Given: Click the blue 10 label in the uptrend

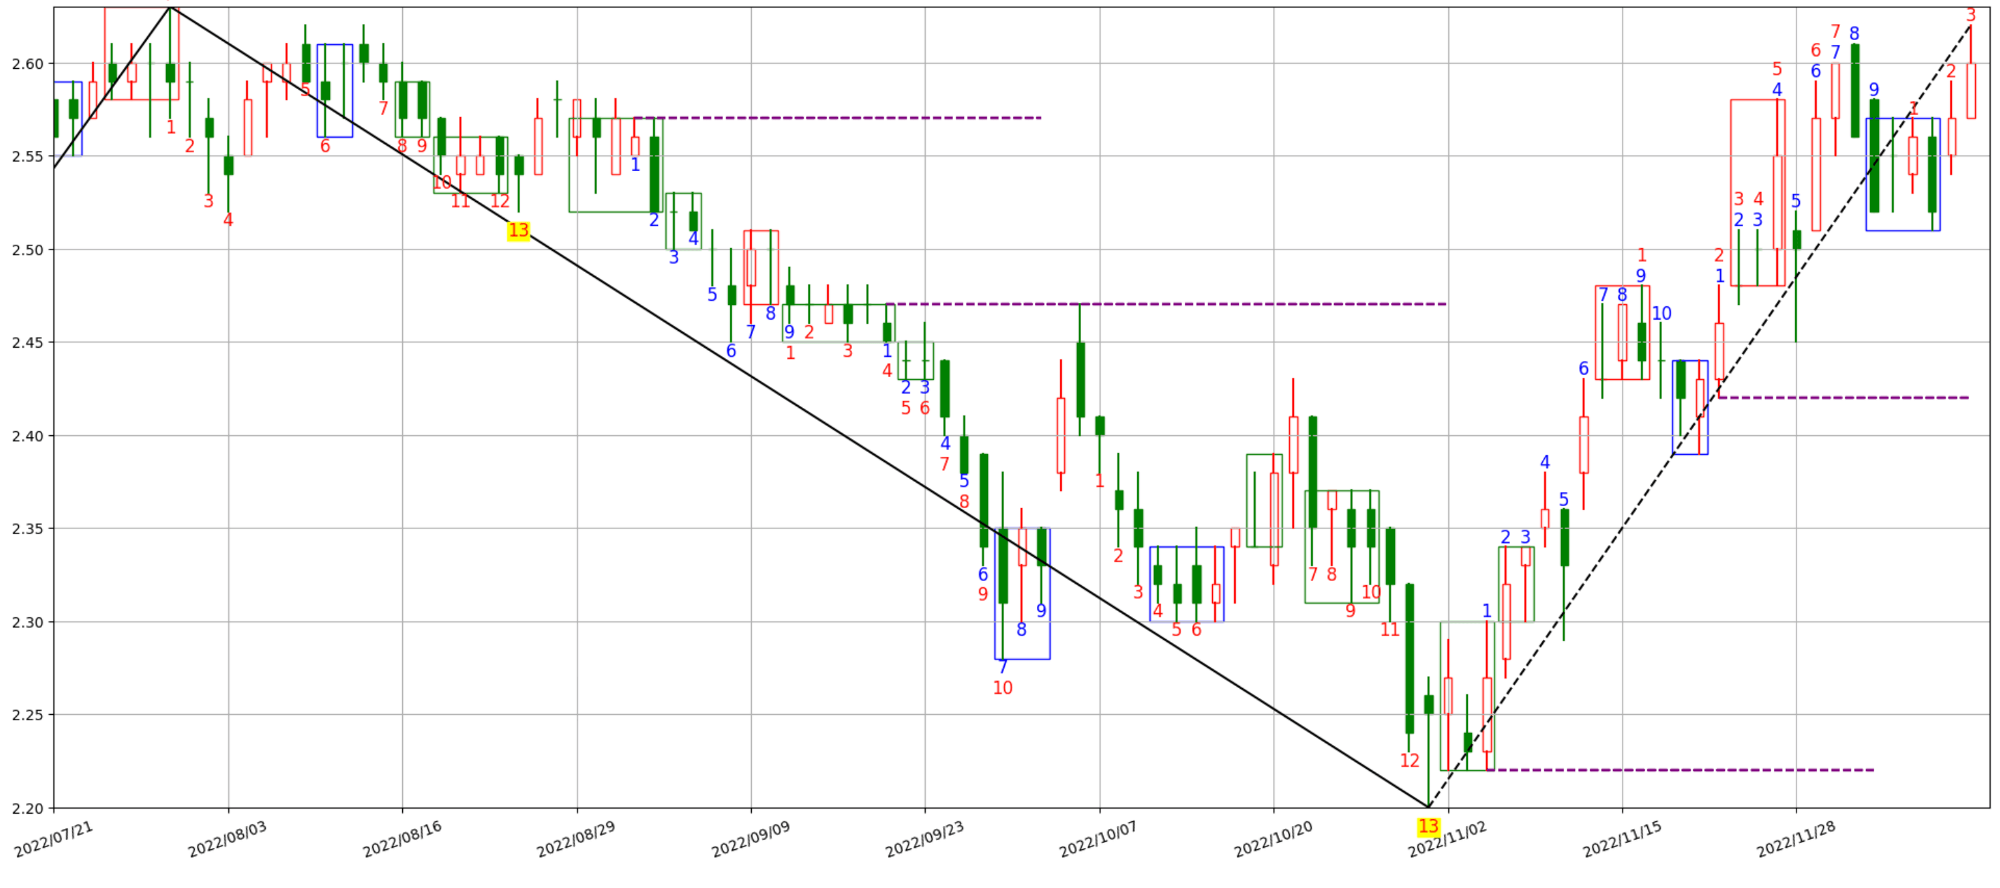Looking at the screenshot, I should [1661, 314].
